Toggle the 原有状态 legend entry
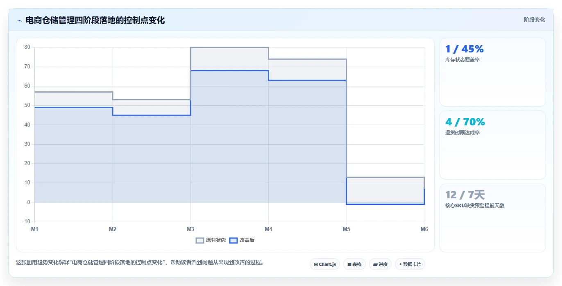Viewport: 562px width, 286px height. click(x=211, y=240)
